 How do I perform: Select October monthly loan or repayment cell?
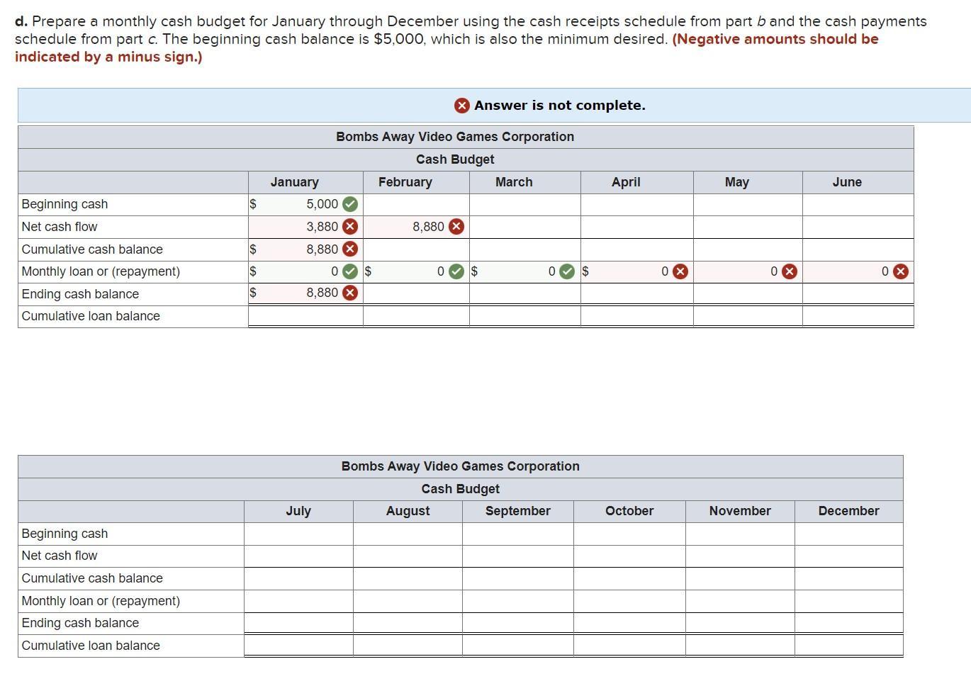tap(629, 601)
